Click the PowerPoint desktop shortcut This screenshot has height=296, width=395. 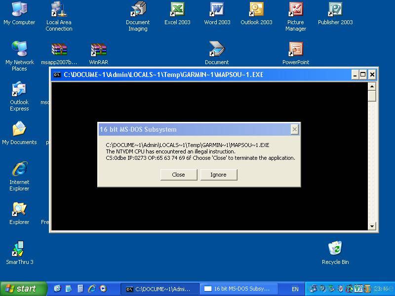[x=296, y=53]
